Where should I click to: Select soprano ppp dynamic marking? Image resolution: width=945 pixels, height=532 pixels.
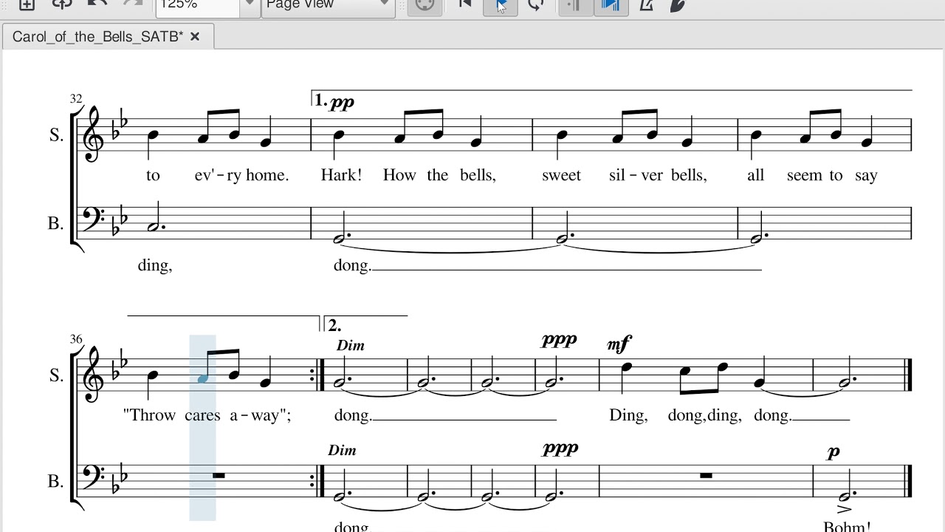(559, 340)
